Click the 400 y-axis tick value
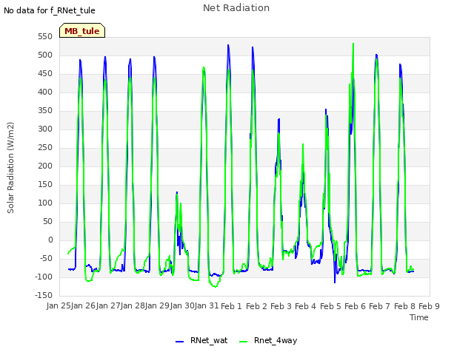 [45, 92]
